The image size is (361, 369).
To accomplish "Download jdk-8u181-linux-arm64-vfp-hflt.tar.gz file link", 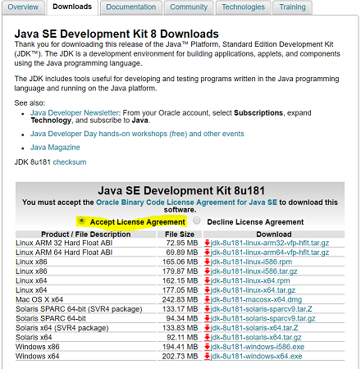I will (270, 253).
